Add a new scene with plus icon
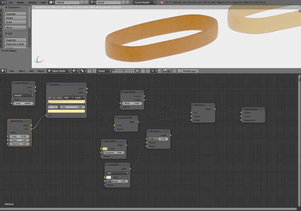The width and height of the screenshot is (301, 211). click(x=123, y=3)
